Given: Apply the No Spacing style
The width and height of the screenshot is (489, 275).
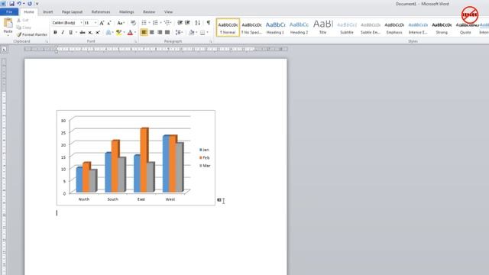Looking at the screenshot, I should coord(251,27).
